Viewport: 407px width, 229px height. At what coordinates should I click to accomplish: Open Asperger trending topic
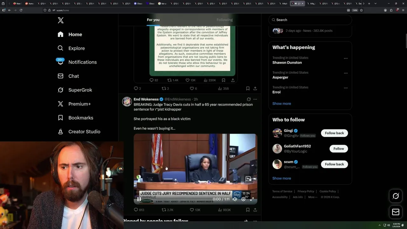pyautogui.click(x=280, y=77)
